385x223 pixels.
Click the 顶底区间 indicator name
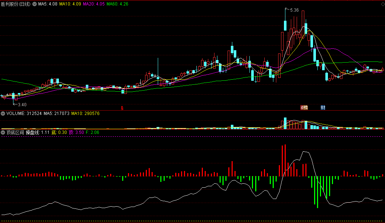15,133
